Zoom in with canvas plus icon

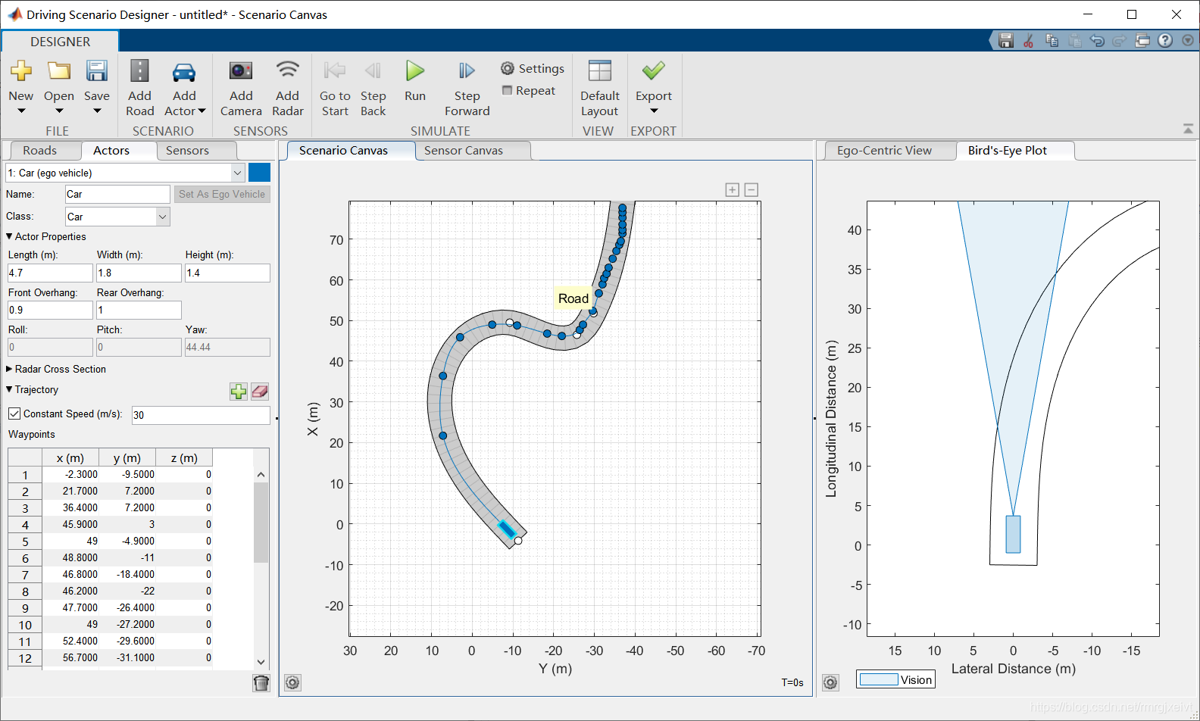click(732, 190)
